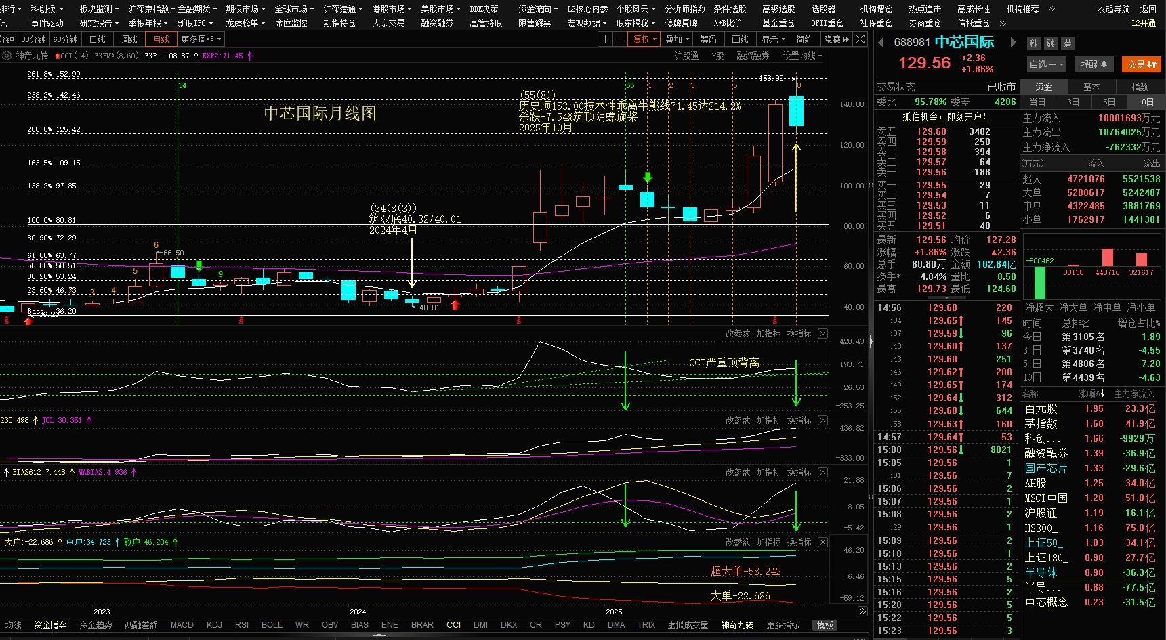
Task: Open the 国产芯片 sector row
Action: click(x=1090, y=469)
